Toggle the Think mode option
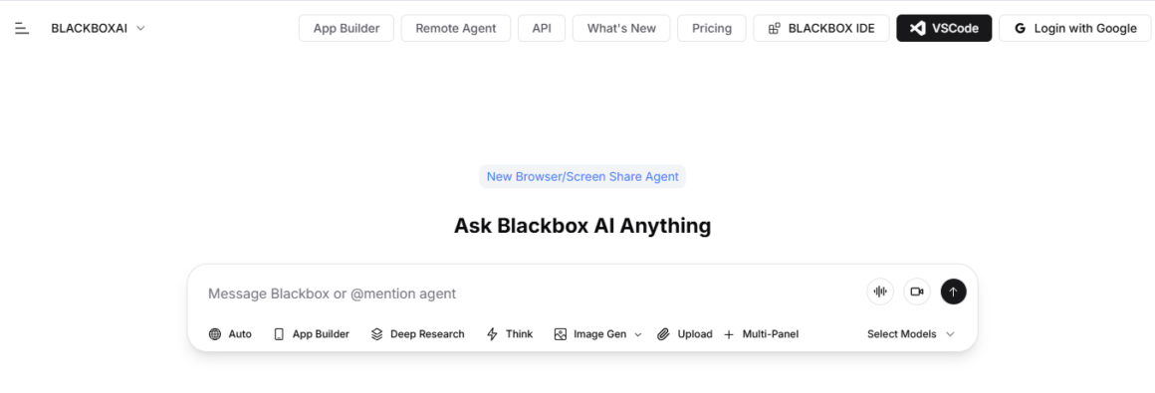 tap(509, 334)
